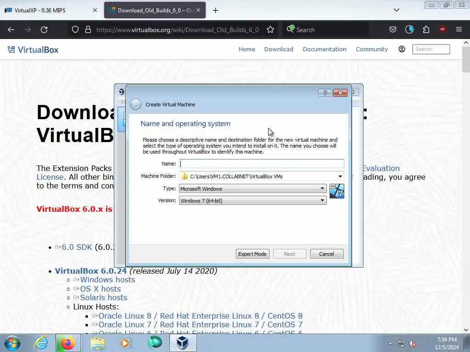
Task: Click the green round app icon in taskbar
Action: [155, 342]
